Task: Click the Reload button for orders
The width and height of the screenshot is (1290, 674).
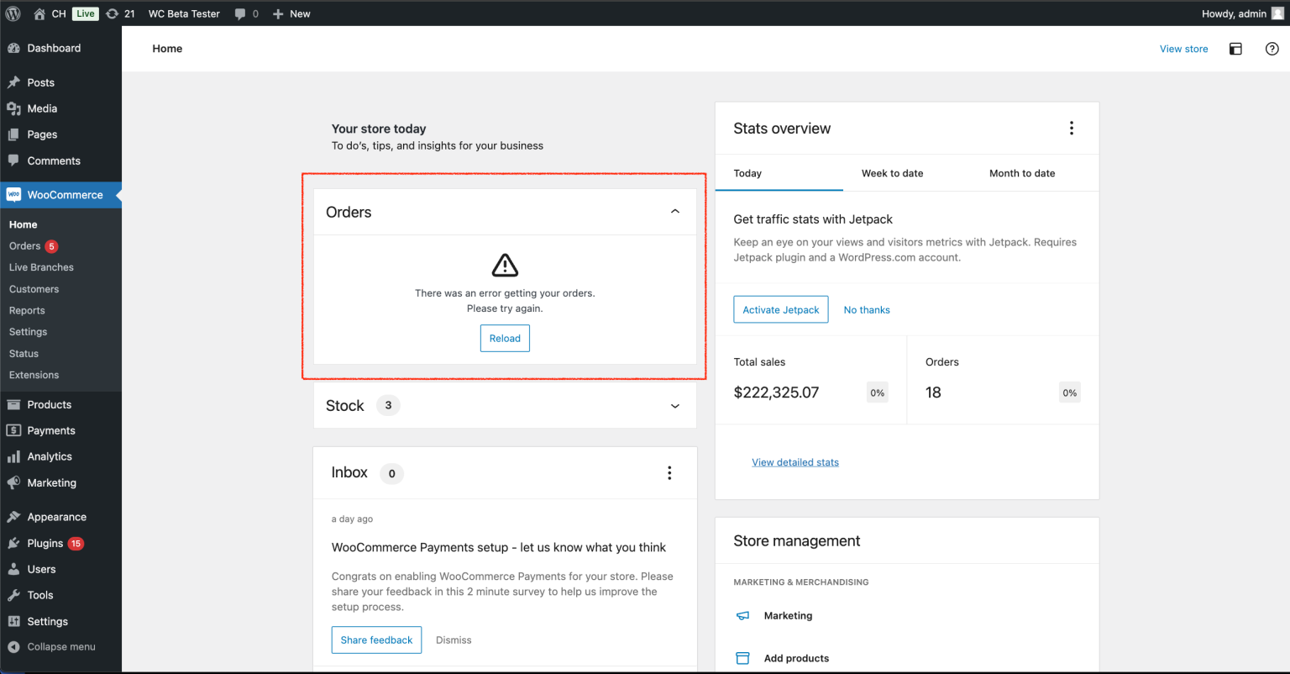Action: pos(505,339)
